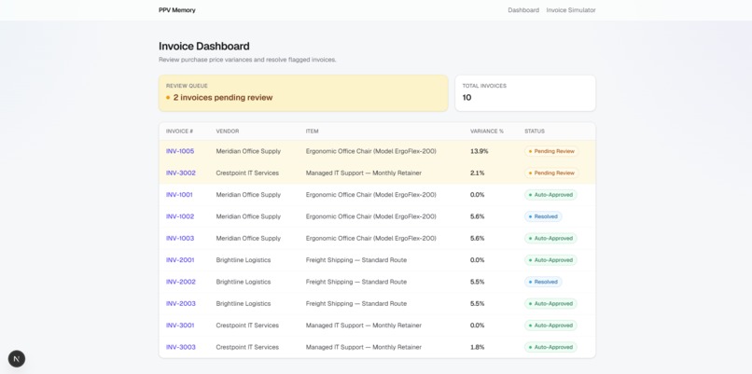The image size is (752, 374).
Task: Go to the PPV Memory home logo
Action: [177, 10]
